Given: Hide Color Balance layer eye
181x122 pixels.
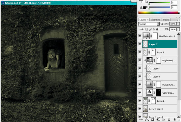Looking at the screenshot, I should (x=140, y=93).
